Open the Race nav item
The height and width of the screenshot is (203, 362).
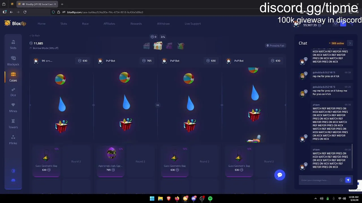(85, 24)
